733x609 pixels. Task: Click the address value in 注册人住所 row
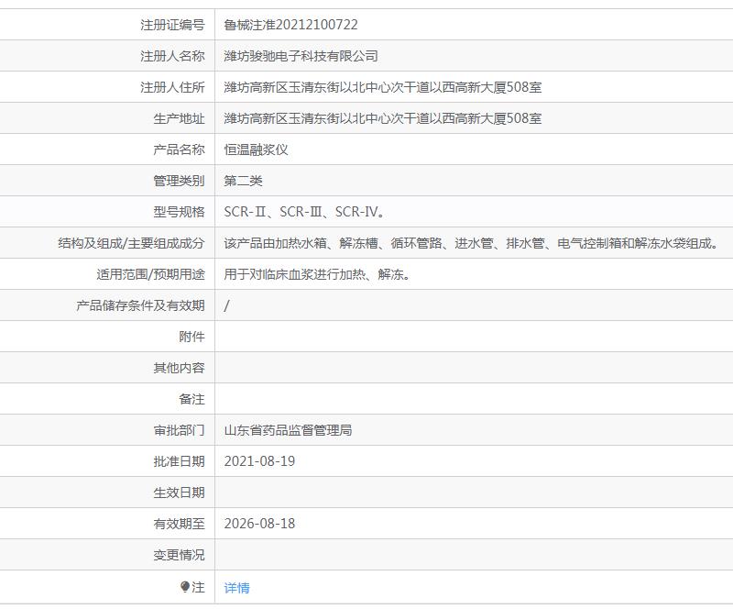pos(382,87)
